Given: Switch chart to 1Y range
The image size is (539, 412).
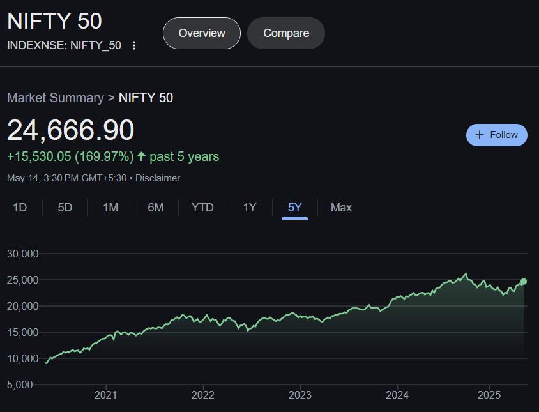Looking at the screenshot, I should [250, 208].
